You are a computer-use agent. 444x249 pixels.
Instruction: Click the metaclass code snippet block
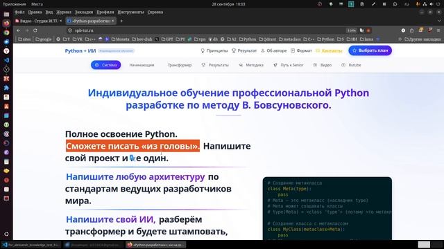click(327, 209)
